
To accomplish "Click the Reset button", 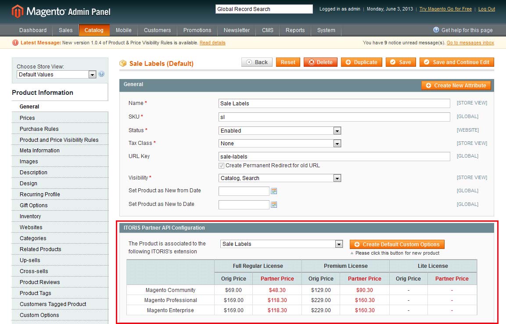I will pos(288,62).
